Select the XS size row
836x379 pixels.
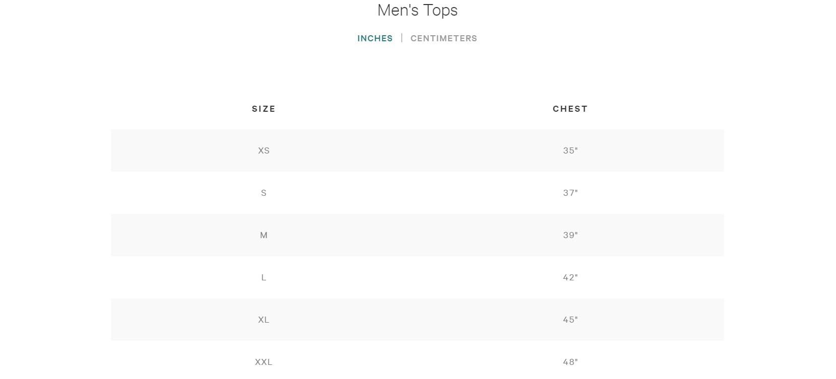coord(417,150)
